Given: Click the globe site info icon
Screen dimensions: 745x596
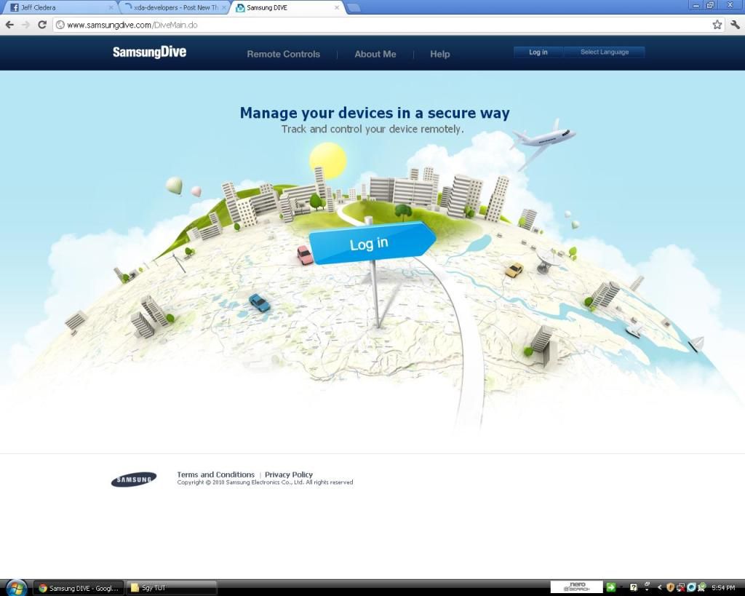Looking at the screenshot, I should [60, 25].
